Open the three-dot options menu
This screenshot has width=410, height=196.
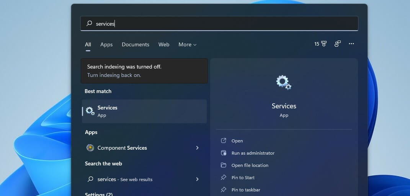pos(351,44)
